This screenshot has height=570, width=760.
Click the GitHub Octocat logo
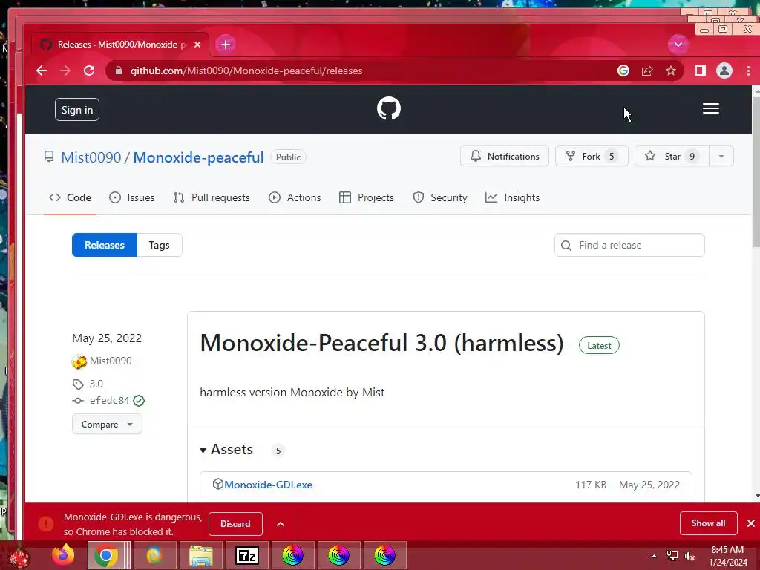(389, 108)
